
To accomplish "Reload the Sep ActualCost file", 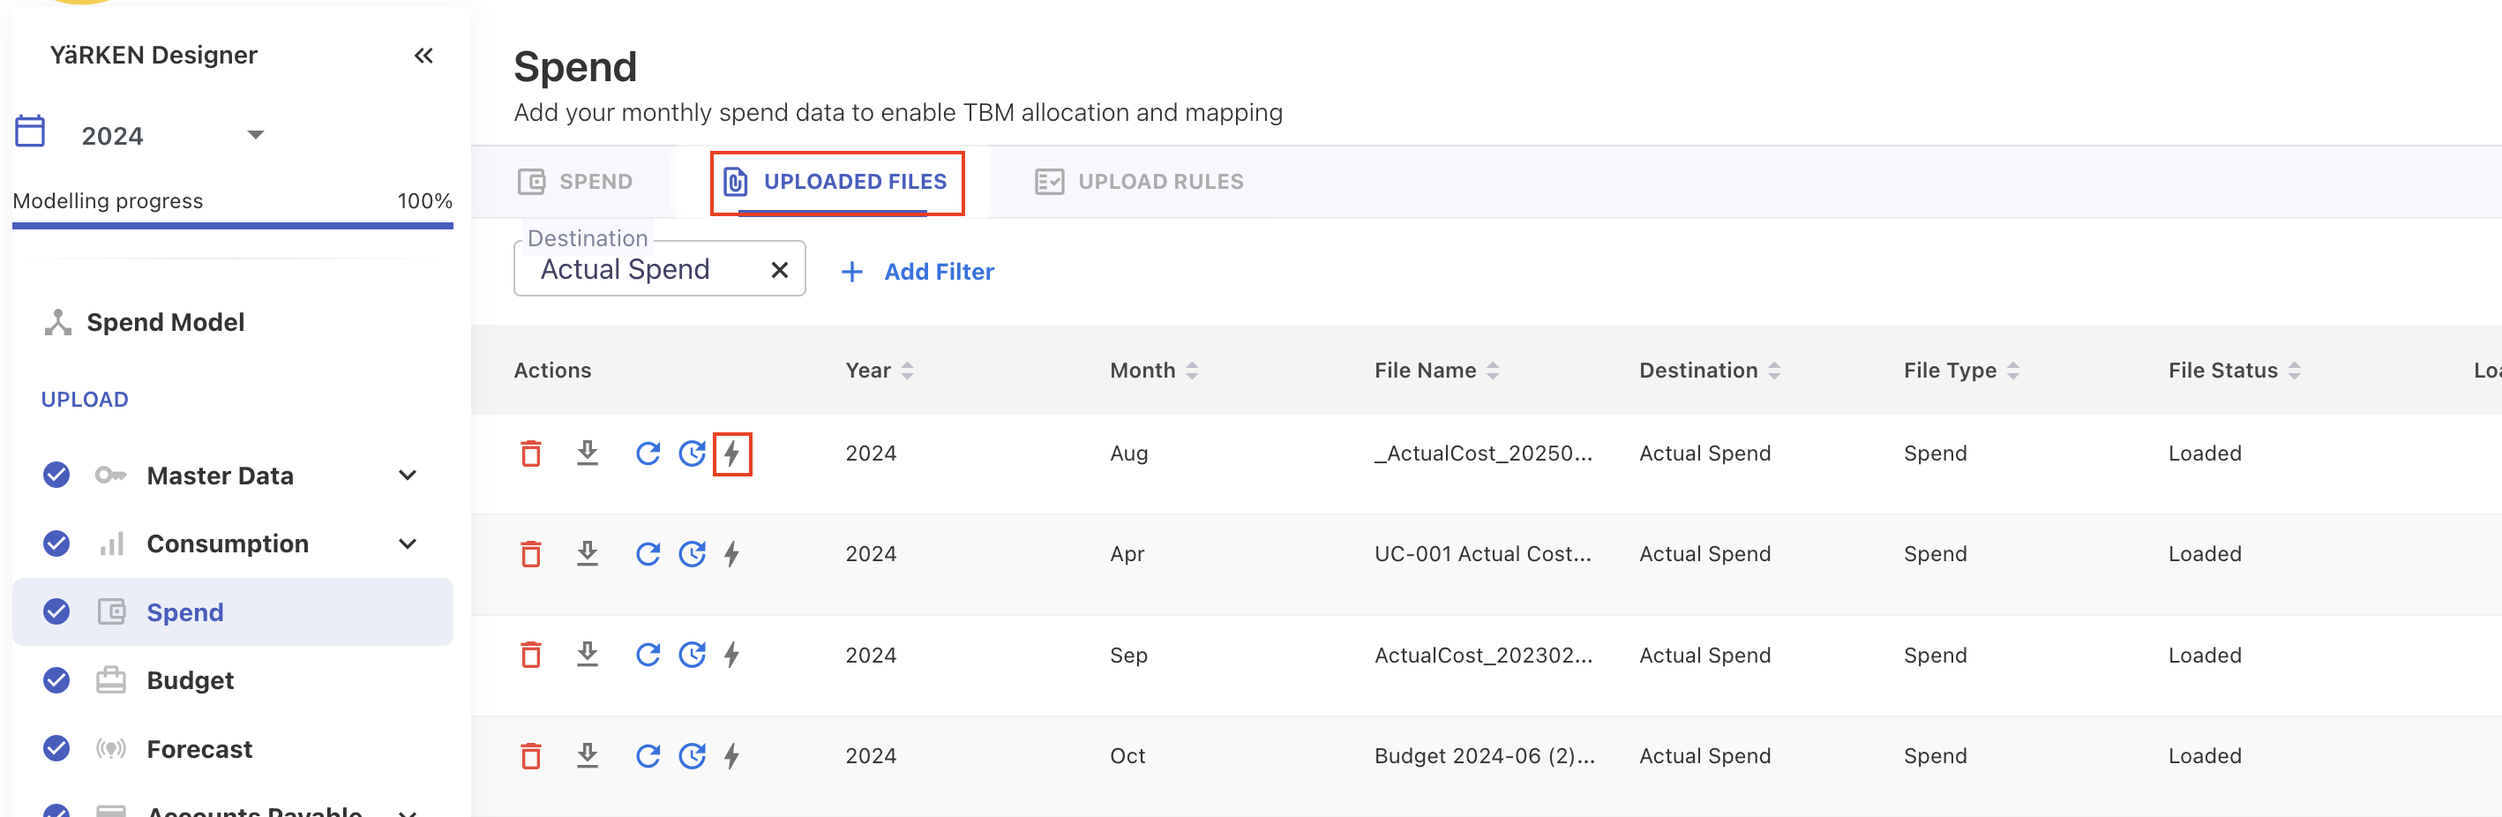I will pyautogui.click(x=648, y=655).
